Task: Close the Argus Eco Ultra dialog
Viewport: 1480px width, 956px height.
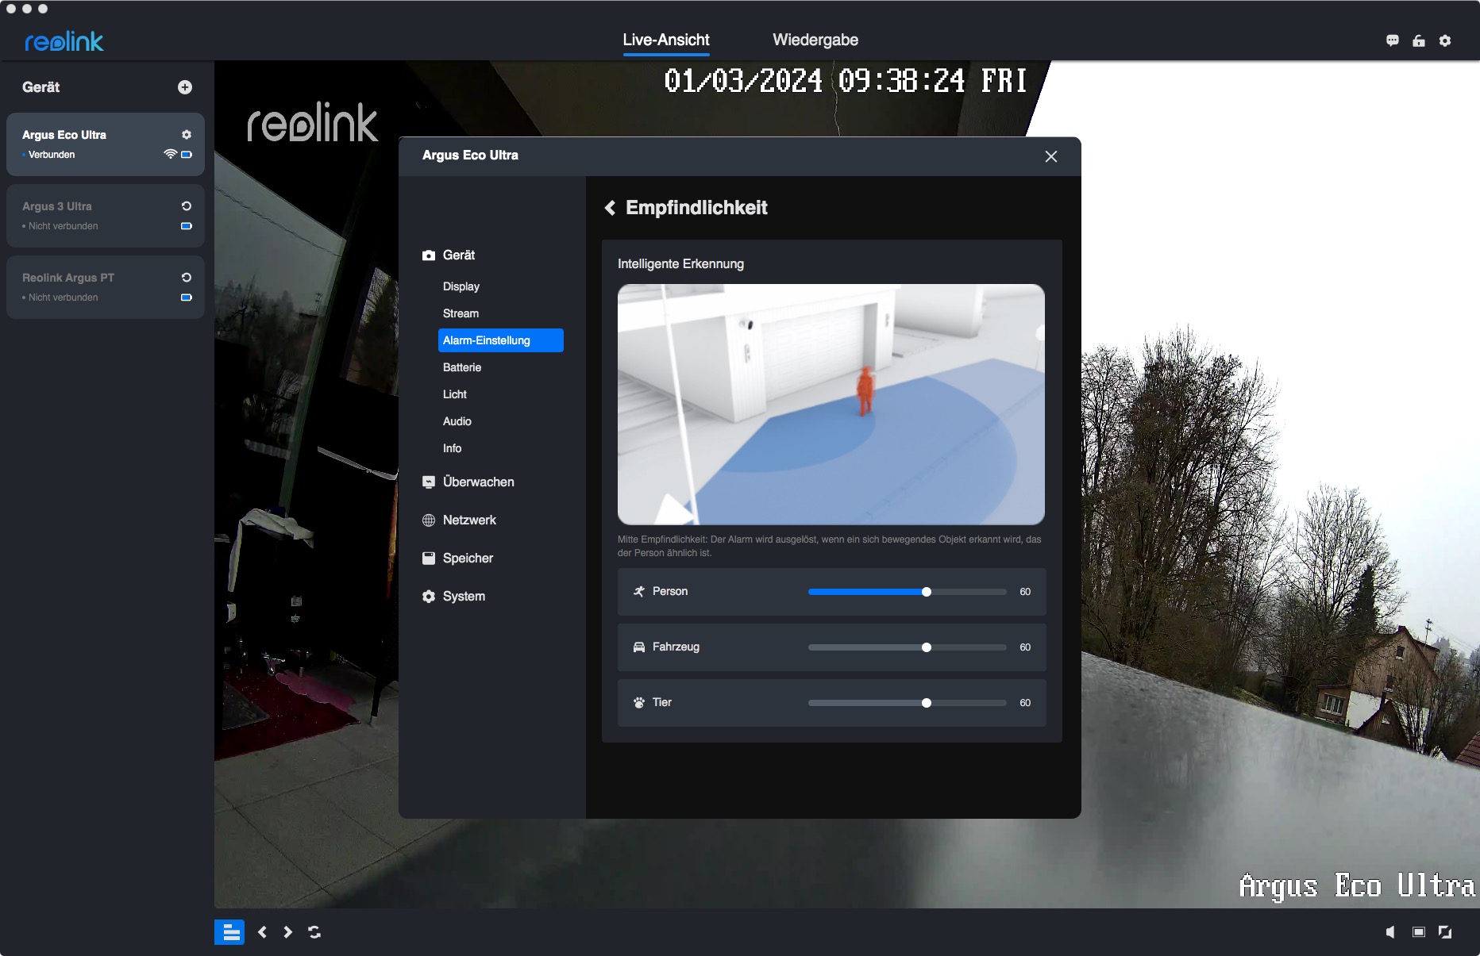Action: click(1050, 156)
